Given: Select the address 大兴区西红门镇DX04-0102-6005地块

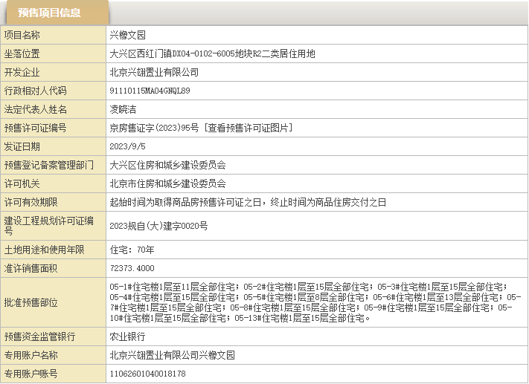Looking at the screenshot, I should pyautogui.click(x=181, y=53).
